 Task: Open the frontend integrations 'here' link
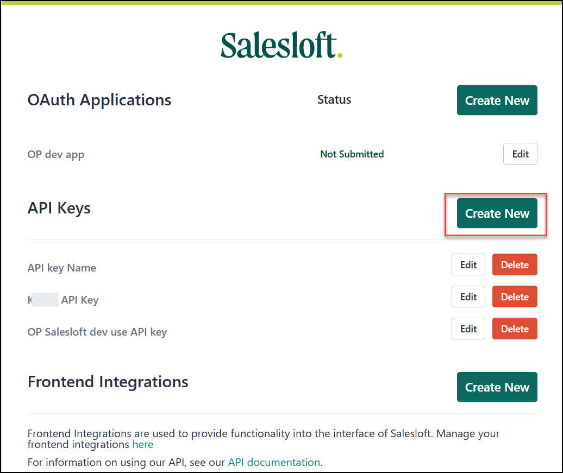point(142,444)
